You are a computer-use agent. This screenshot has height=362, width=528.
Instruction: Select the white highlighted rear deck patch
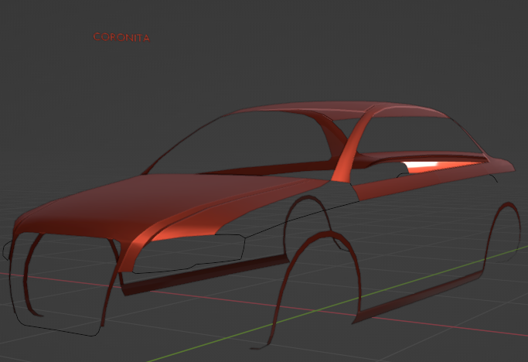(x=423, y=166)
